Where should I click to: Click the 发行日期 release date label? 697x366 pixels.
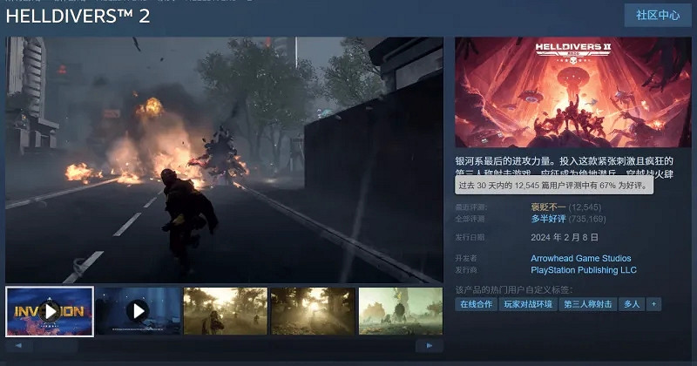click(470, 238)
